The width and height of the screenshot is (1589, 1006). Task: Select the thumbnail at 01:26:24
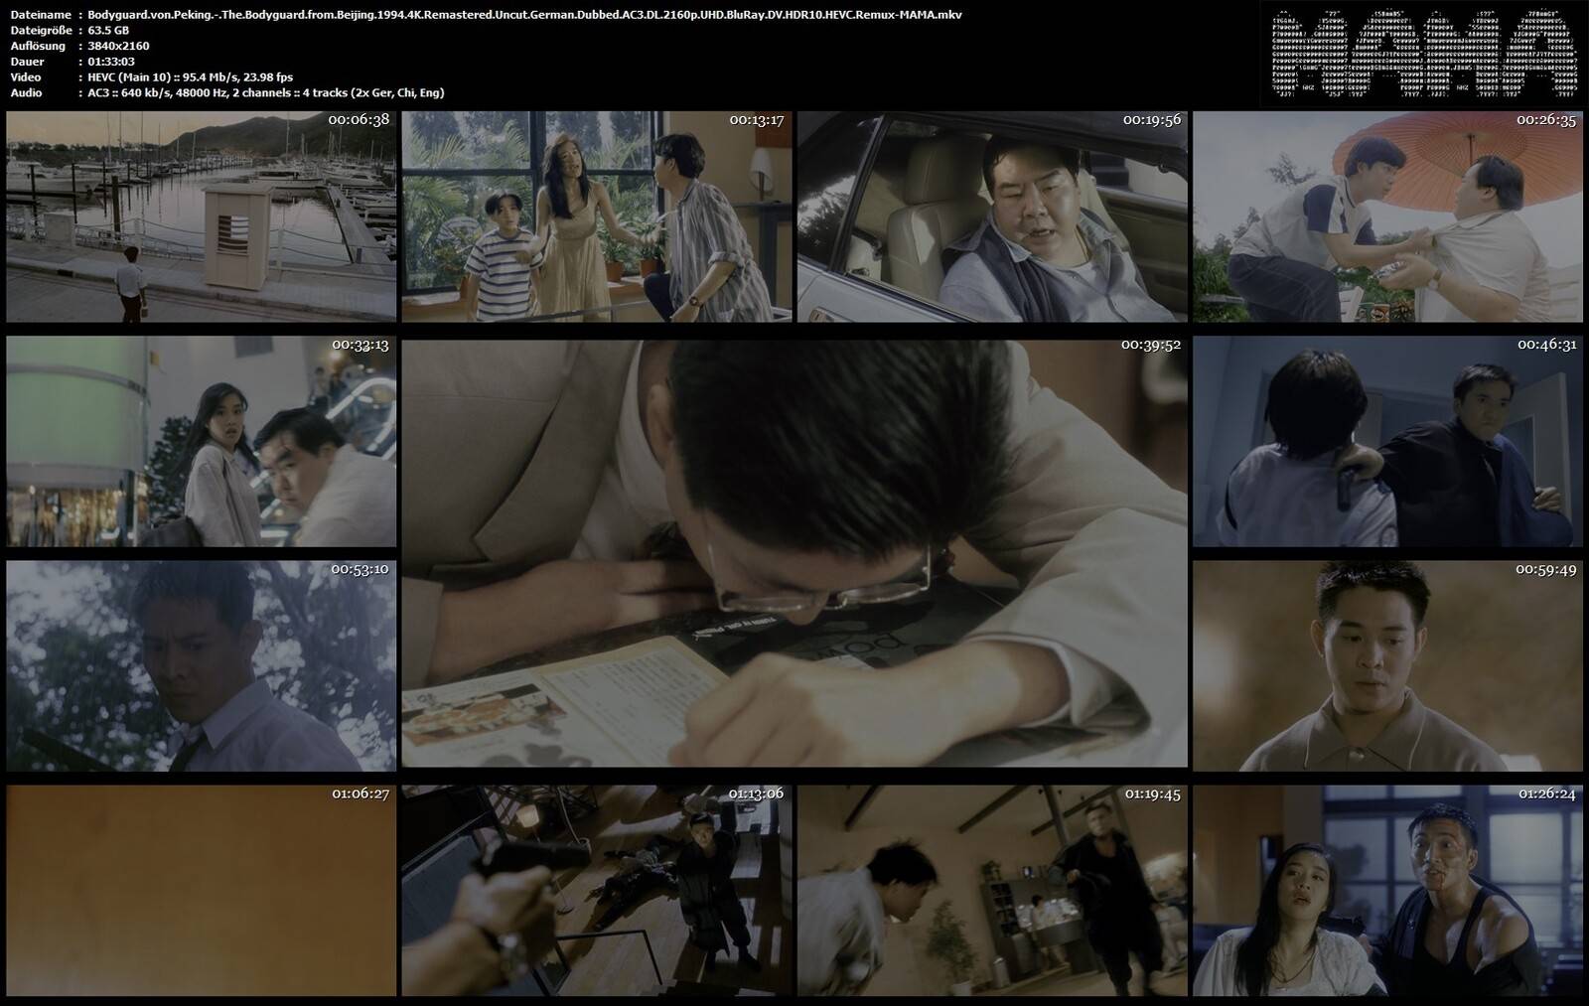[1387, 891]
